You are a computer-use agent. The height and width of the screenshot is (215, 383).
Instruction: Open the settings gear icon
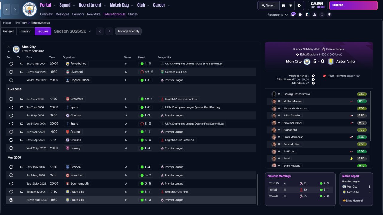pos(299,5)
